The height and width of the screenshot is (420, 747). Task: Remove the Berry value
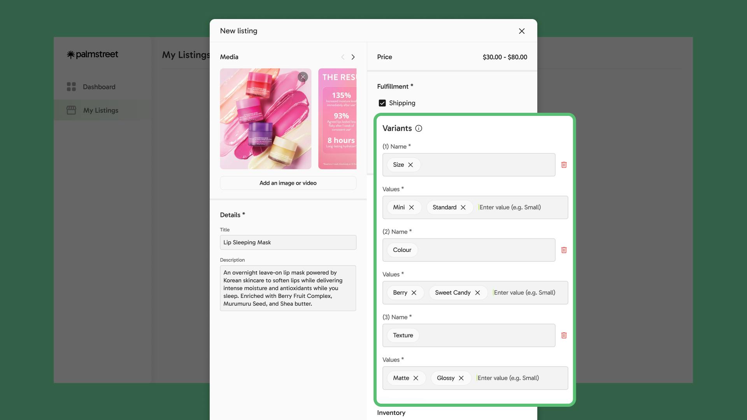(414, 293)
